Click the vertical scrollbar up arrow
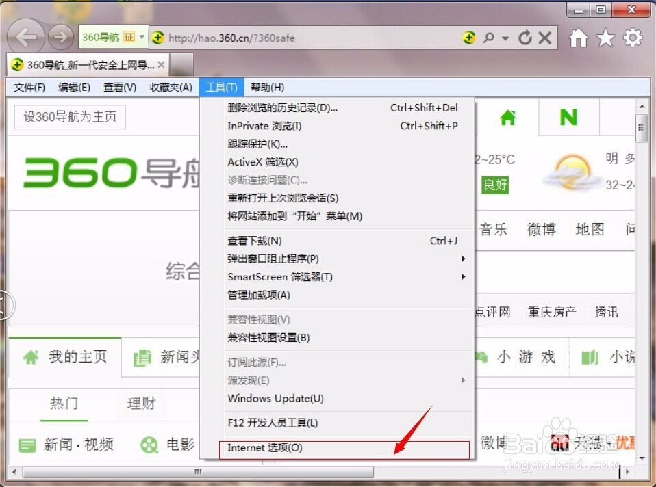The height and width of the screenshot is (487, 656). [x=642, y=107]
